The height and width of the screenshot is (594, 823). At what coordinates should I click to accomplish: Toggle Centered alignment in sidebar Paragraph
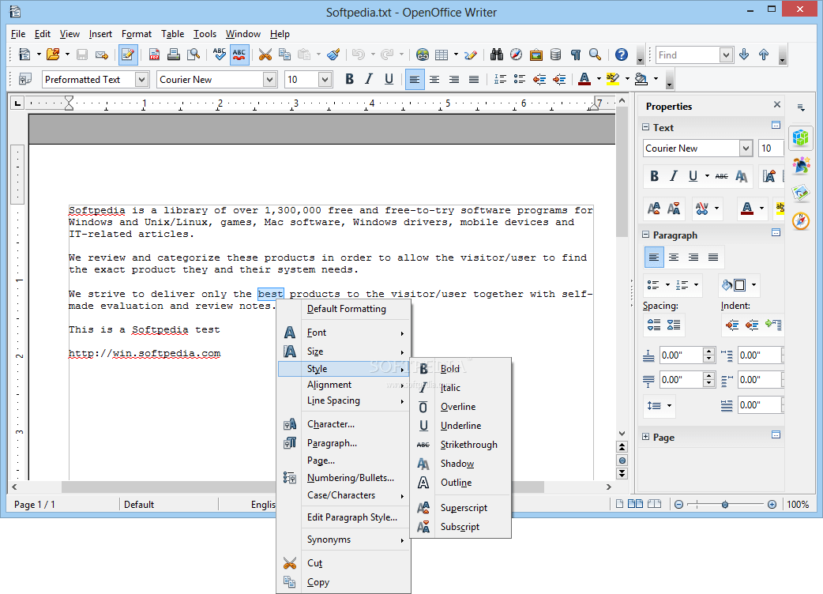(x=674, y=258)
